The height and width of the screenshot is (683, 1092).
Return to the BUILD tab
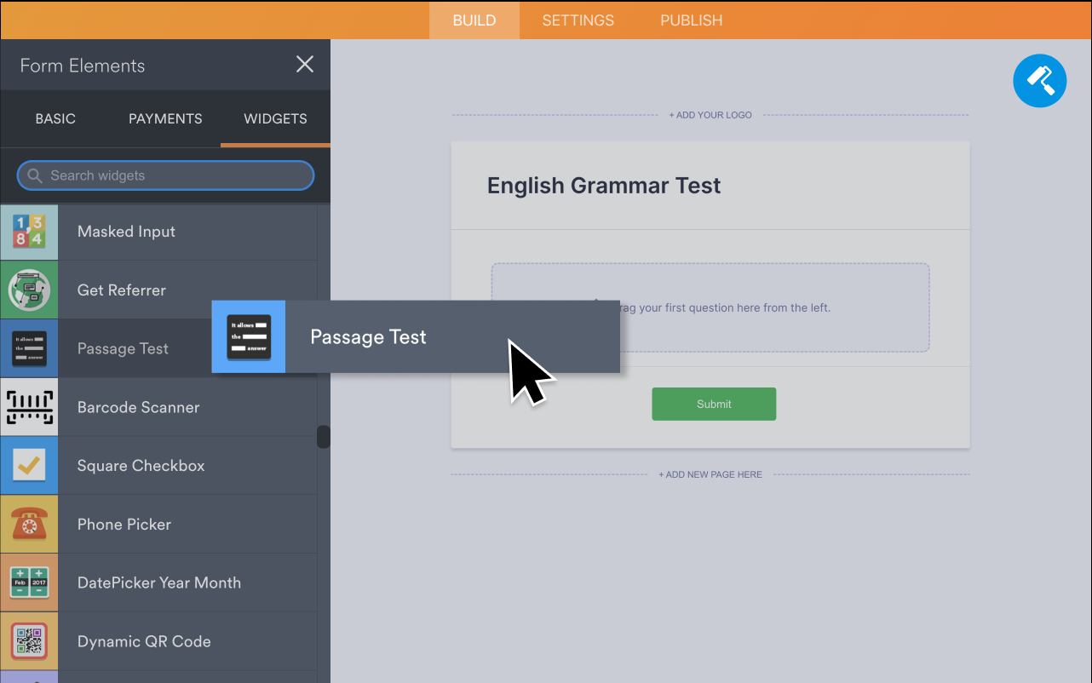pyautogui.click(x=474, y=20)
